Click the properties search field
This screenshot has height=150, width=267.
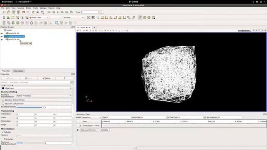pos(35,82)
